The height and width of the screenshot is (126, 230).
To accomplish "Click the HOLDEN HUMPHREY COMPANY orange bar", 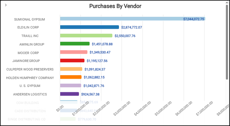I will point(71,77).
